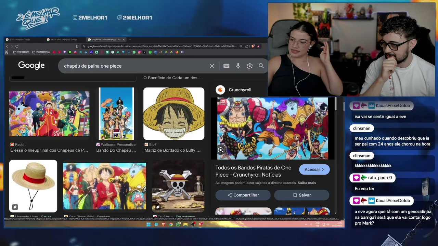Open the FERRAMENTAS bookmarks folder

pos(41,52)
